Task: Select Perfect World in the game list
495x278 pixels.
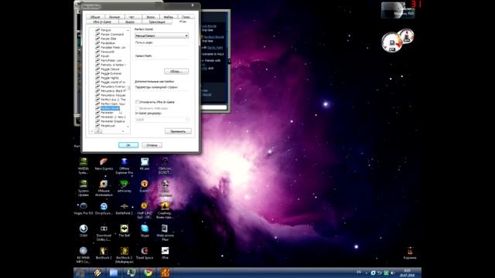Action: pyautogui.click(x=110, y=108)
